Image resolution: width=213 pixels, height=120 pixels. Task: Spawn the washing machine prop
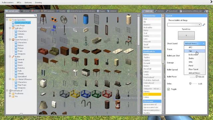click(x=44, y=83)
